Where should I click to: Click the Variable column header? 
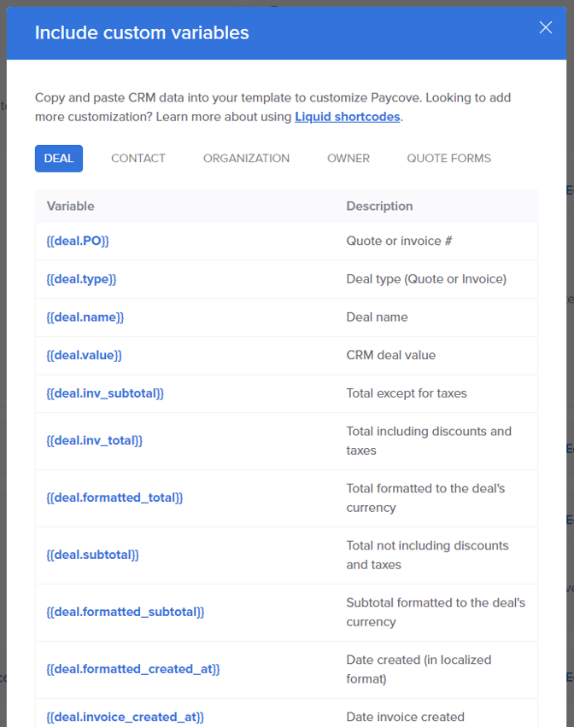[71, 206]
